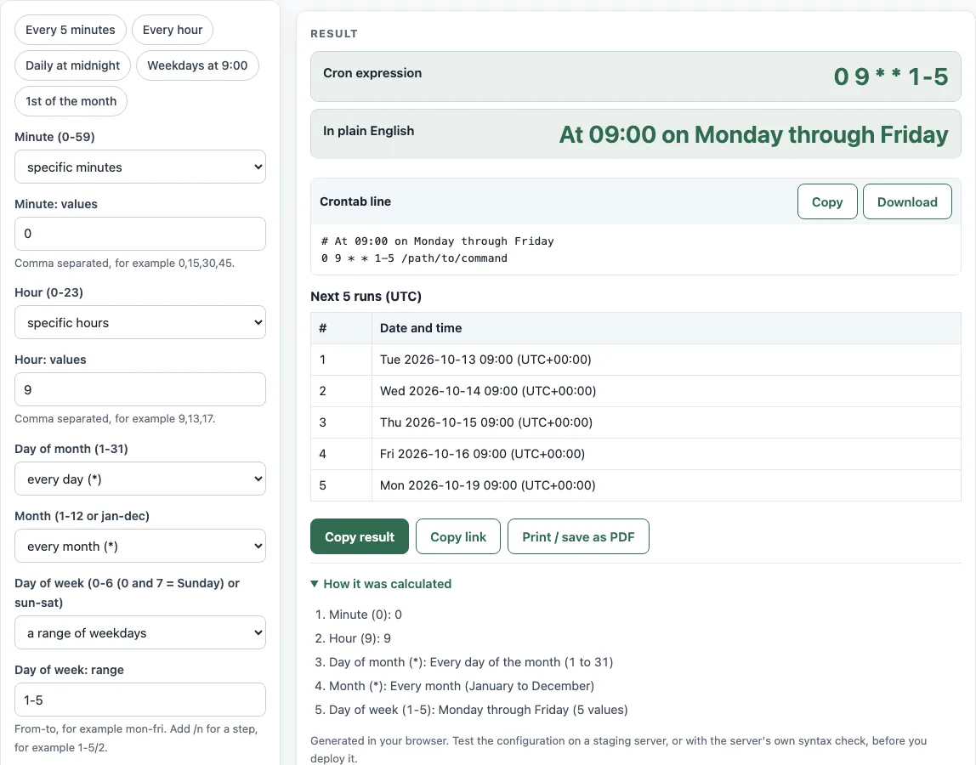Click the "Day of month (*)" calculation step

coord(471,661)
